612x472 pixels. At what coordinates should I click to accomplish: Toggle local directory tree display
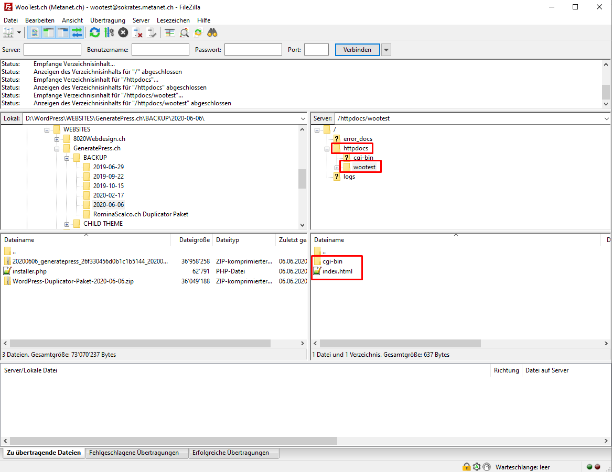point(48,32)
